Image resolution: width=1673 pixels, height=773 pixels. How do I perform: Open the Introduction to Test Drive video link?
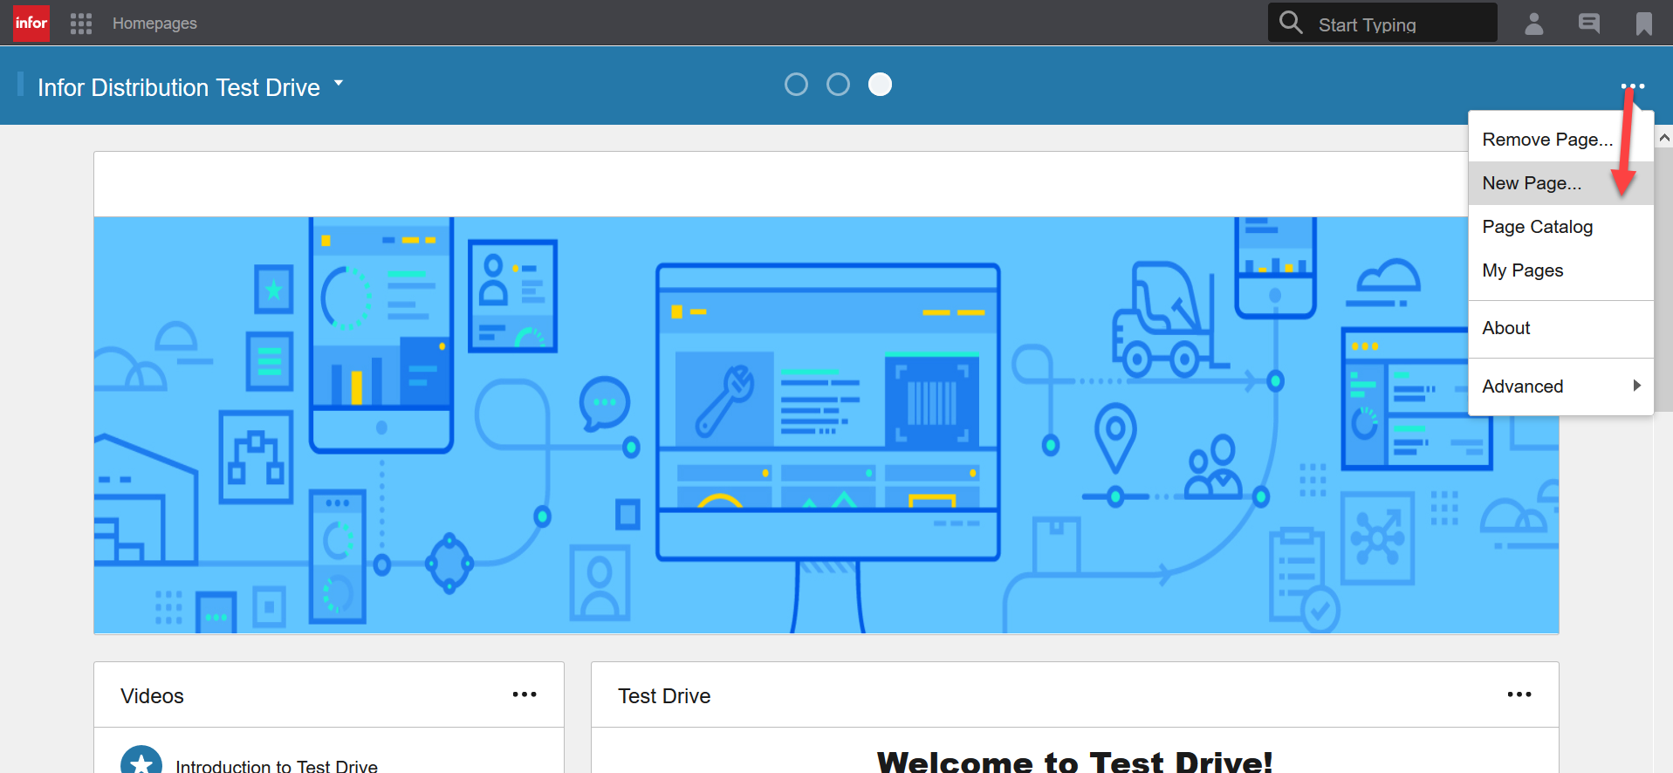tap(277, 765)
